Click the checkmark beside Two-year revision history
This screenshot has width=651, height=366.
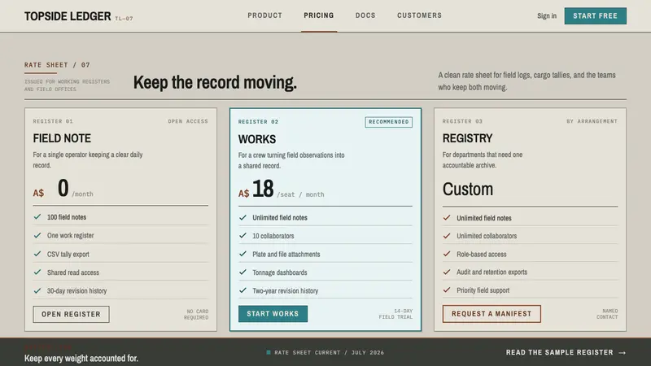242,290
